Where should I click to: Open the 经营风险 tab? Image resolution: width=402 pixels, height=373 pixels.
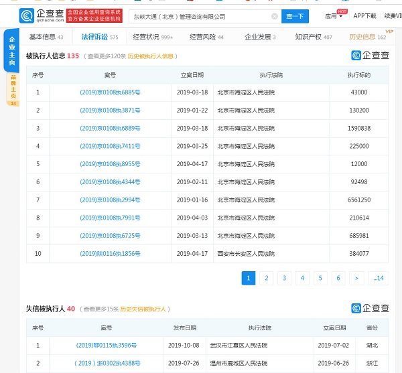206,37
